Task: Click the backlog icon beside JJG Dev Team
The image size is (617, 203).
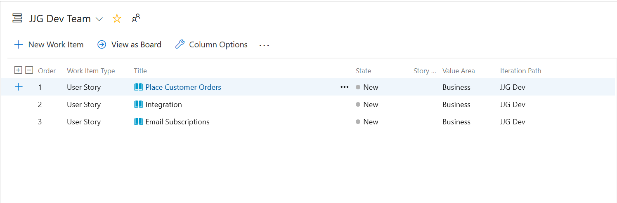Action: [17, 19]
